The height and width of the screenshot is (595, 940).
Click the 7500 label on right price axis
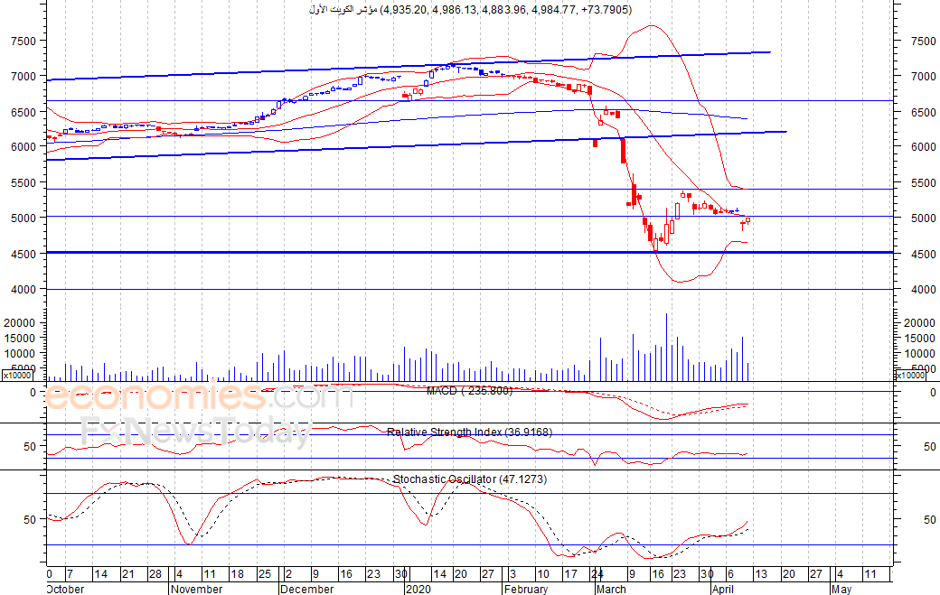pos(923,42)
